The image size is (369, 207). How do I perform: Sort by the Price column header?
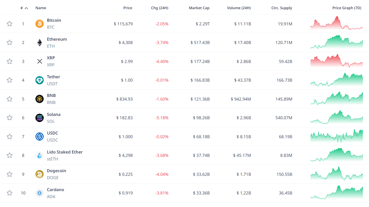[x=128, y=8]
